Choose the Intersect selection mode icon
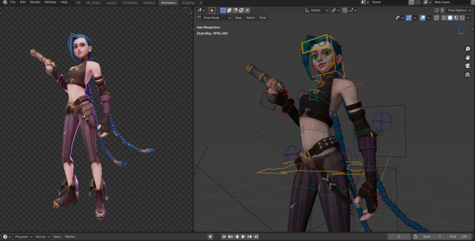Screen dimensions: 475x241 pyautogui.click(x=247, y=10)
